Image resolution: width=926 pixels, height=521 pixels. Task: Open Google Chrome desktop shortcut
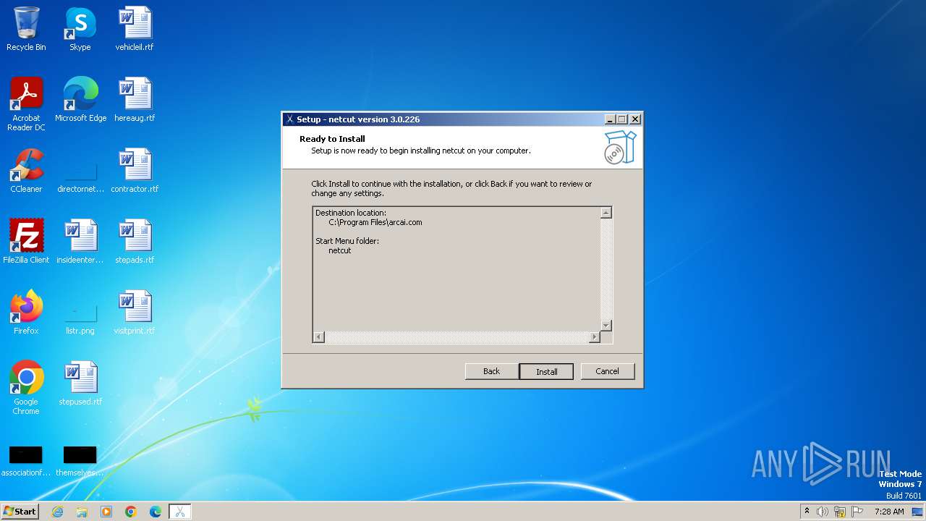(26, 387)
